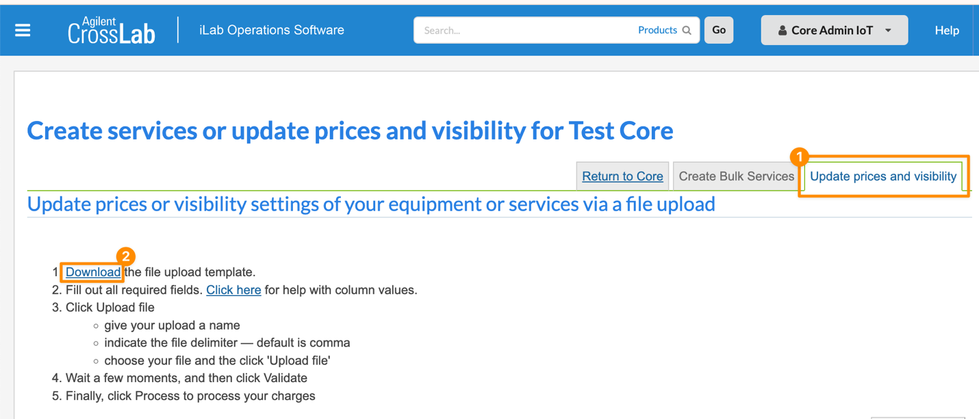Viewport: 979px width, 419px height.
Task: Click the person icon beside Core Admin IoT
Action: point(783,29)
